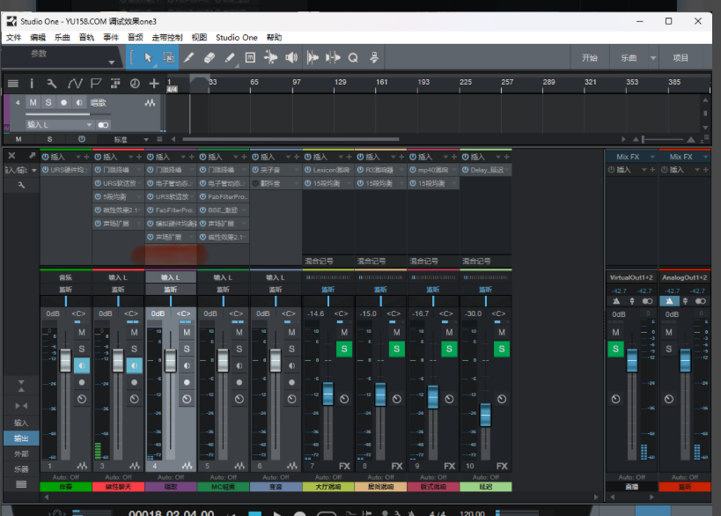Viewport: 721px width, 516px height.
Task: Open the Studio One menu
Action: [235, 37]
